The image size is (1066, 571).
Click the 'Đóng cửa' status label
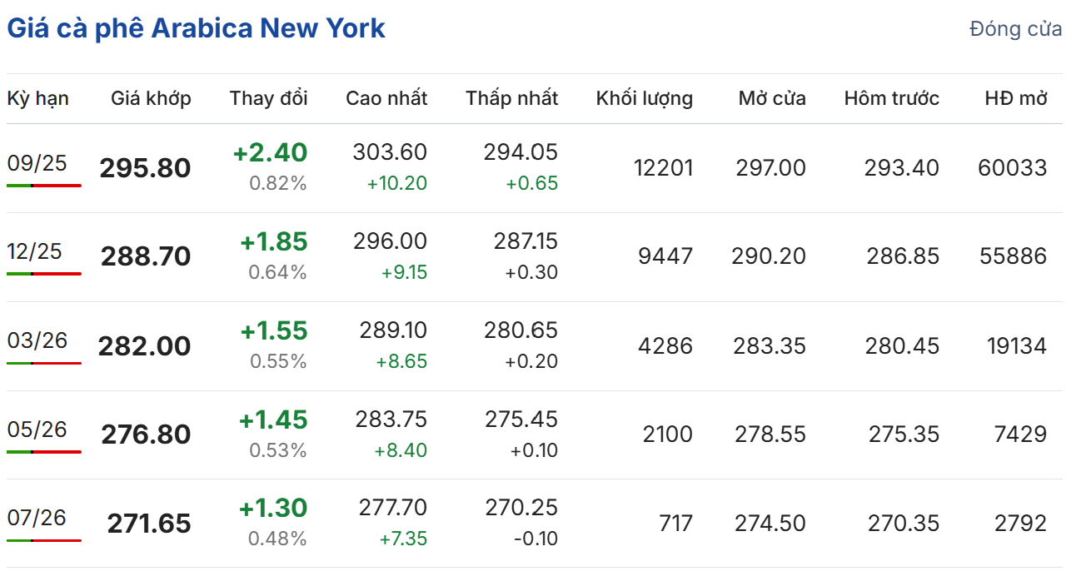pos(1015,29)
